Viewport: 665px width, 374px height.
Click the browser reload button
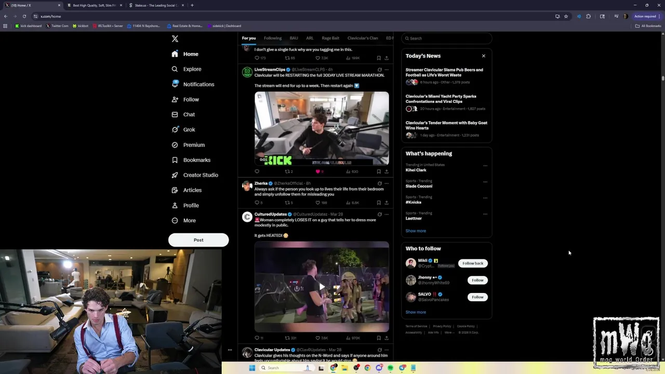point(24,16)
